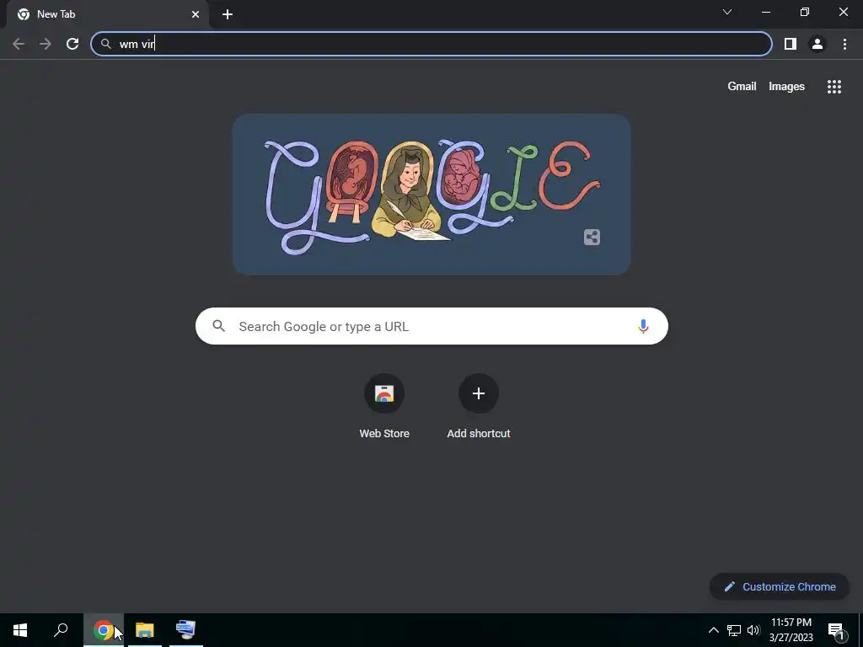Open the volume control tray icon
This screenshot has height=647, width=863.
753,630
